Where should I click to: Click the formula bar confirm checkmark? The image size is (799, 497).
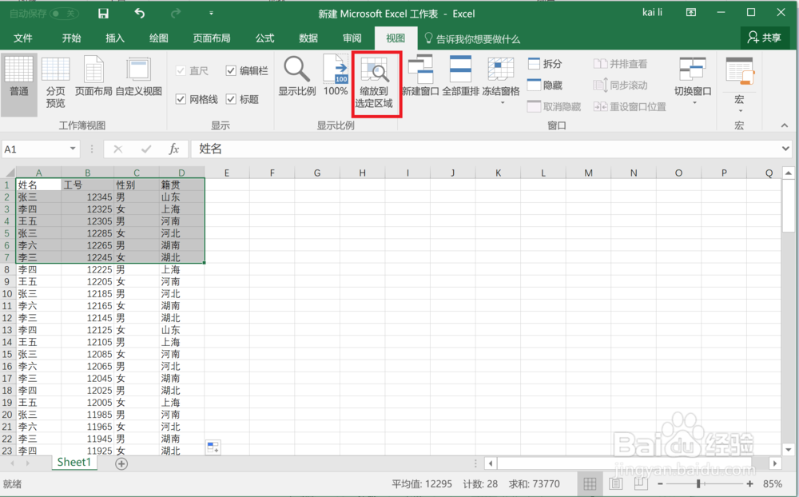point(146,149)
